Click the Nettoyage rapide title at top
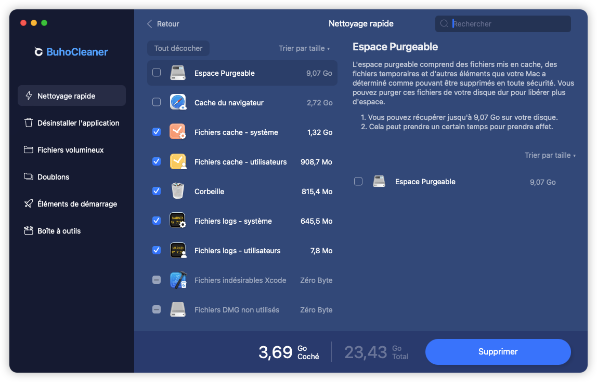The image size is (597, 382). click(361, 23)
